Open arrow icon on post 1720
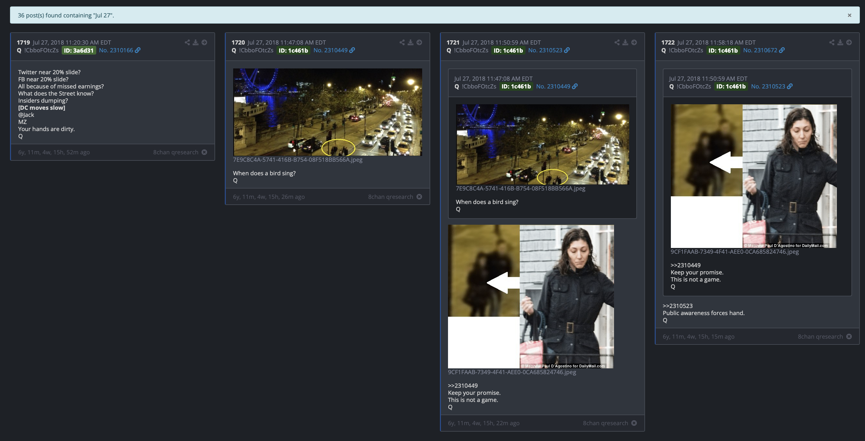 (419, 42)
